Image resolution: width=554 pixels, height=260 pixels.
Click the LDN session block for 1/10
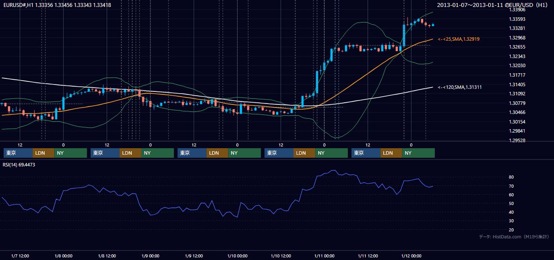pyautogui.click(x=305, y=153)
